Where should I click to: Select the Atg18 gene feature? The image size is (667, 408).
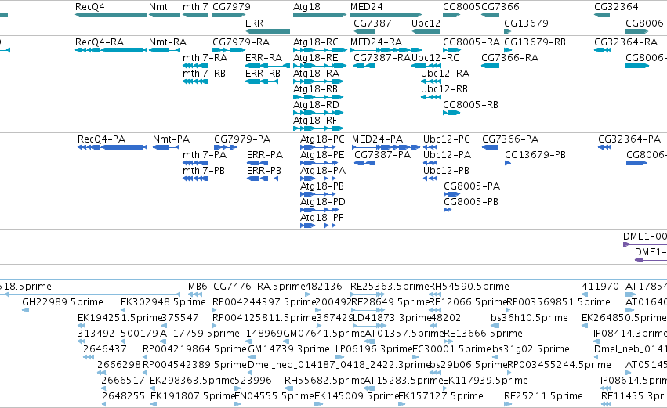320,15
